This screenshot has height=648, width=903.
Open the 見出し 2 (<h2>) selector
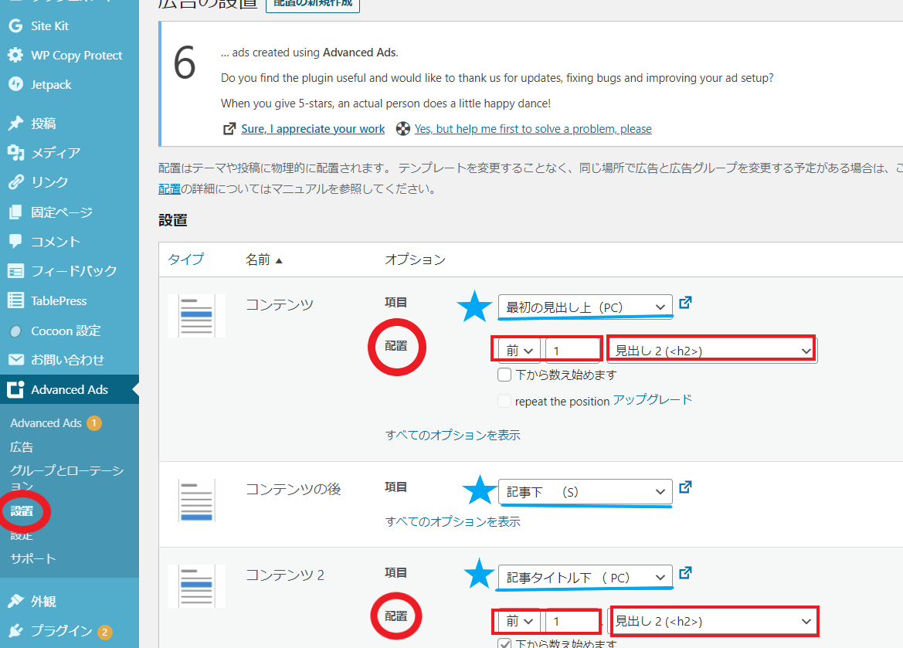click(711, 349)
